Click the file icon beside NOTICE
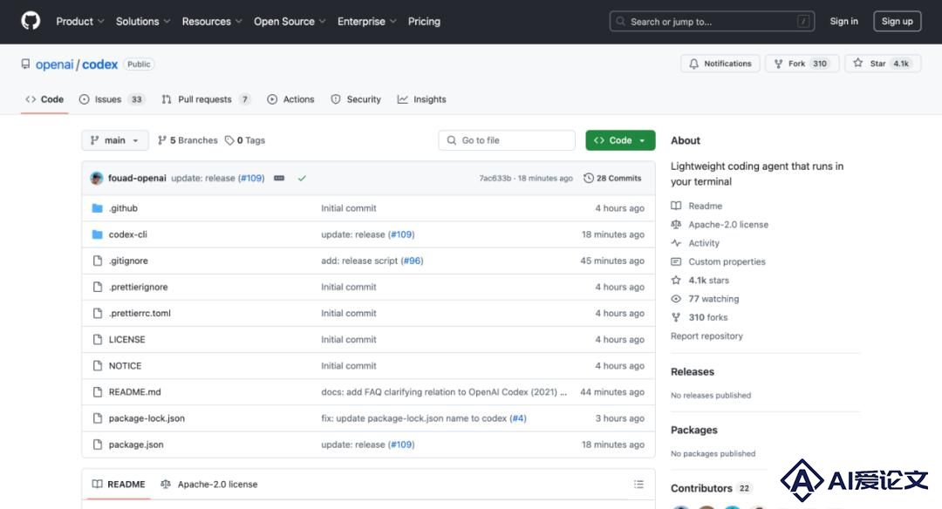 click(x=98, y=365)
